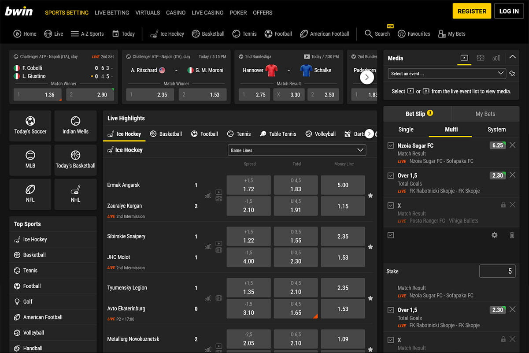Screen dimensions: 529x353
Task: Delete all selections with the trash icon
Action: click(x=512, y=235)
